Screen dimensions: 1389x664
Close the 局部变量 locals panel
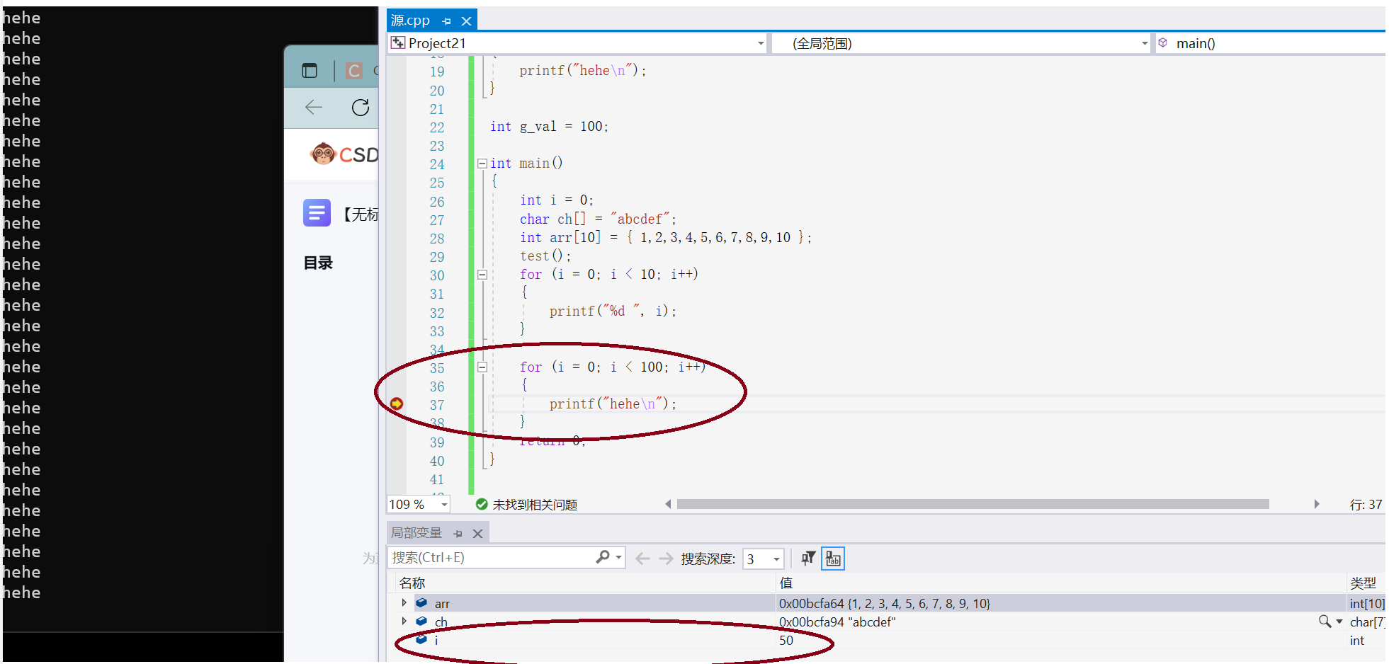coord(478,534)
